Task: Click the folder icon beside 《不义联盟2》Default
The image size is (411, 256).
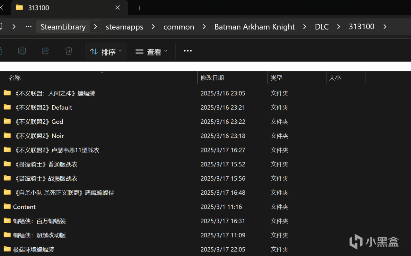Action: [x=7, y=107]
